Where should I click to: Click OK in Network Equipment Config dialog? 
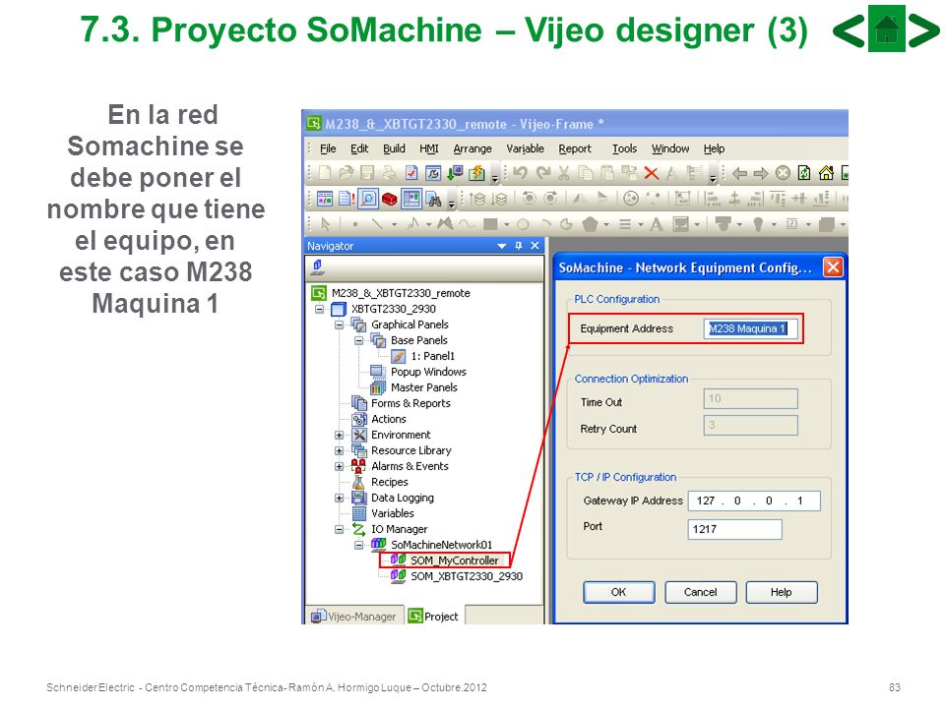click(619, 592)
